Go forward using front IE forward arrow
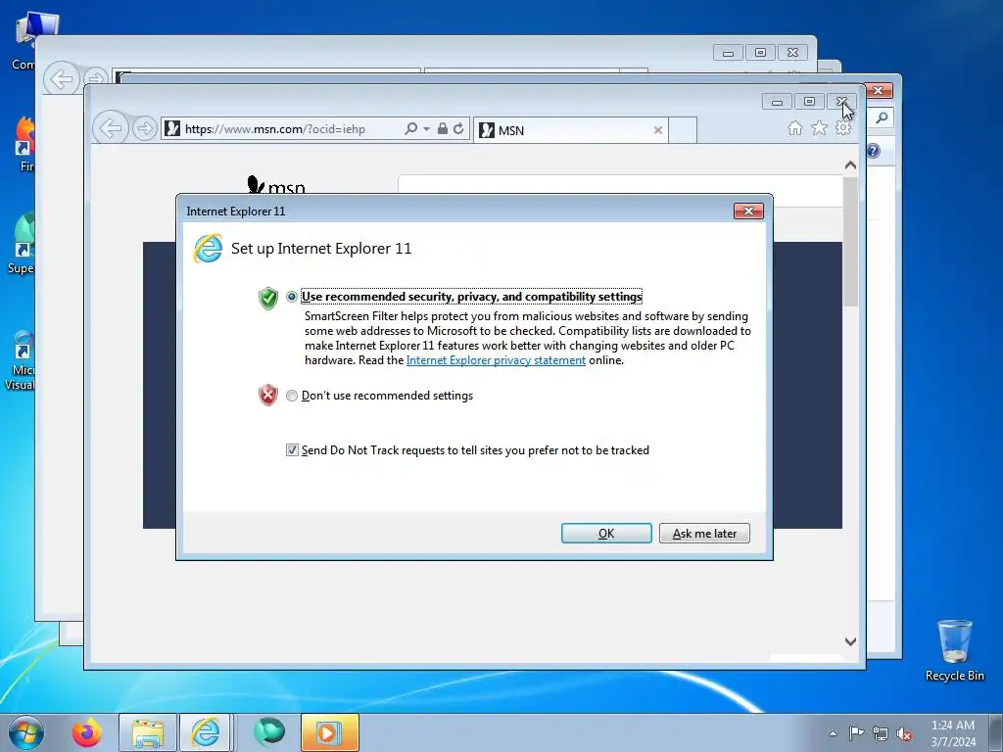 point(145,128)
